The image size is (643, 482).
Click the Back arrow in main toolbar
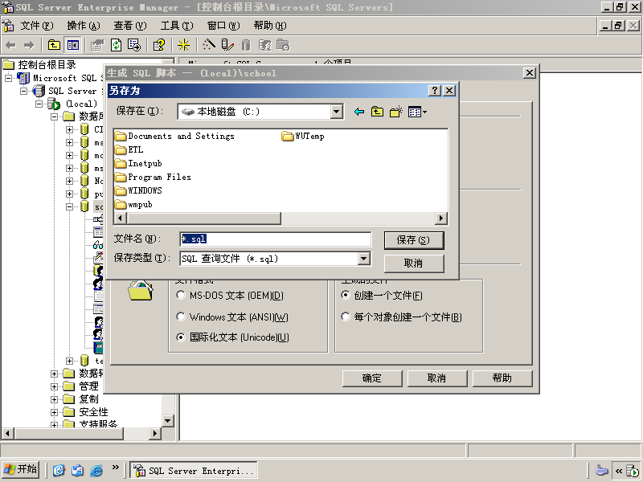[x=11, y=45]
